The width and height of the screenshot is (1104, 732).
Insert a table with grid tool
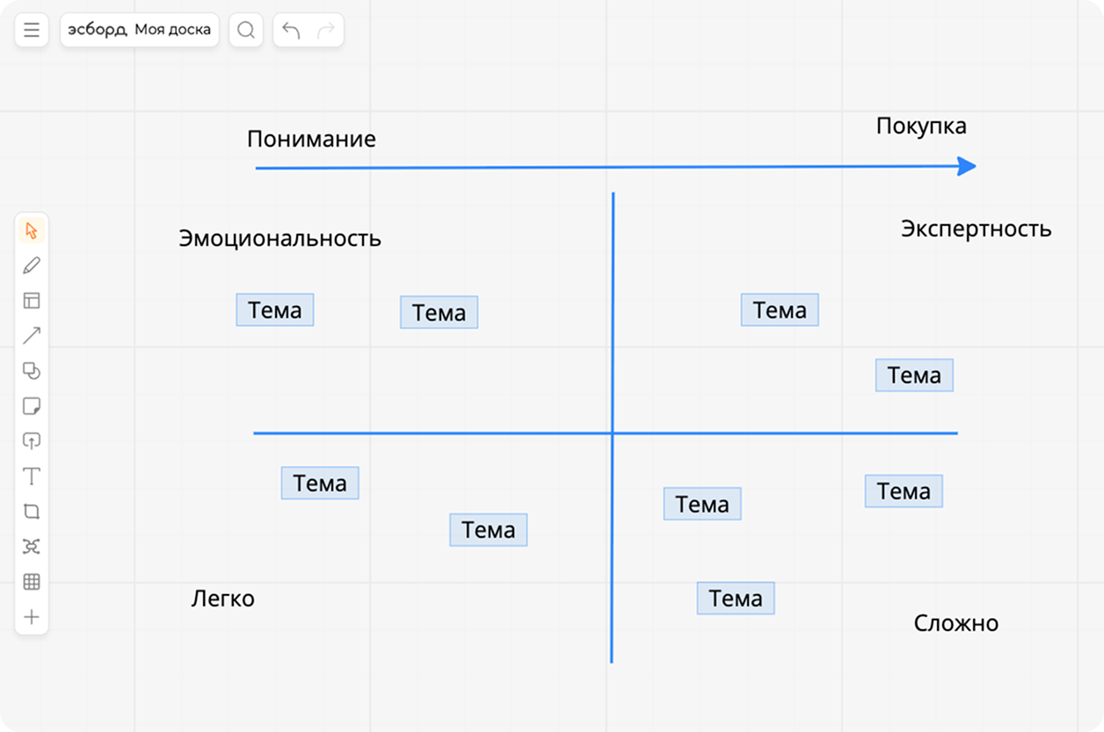tap(32, 582)
